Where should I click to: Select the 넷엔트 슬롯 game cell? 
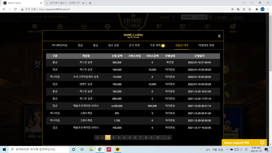(86, 84)
